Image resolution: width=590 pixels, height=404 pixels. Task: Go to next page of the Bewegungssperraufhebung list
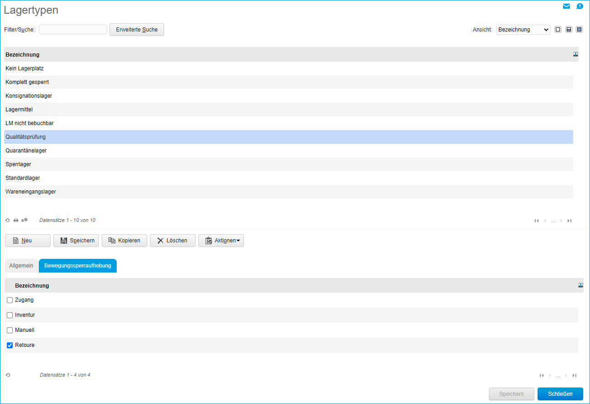[566, 376]
